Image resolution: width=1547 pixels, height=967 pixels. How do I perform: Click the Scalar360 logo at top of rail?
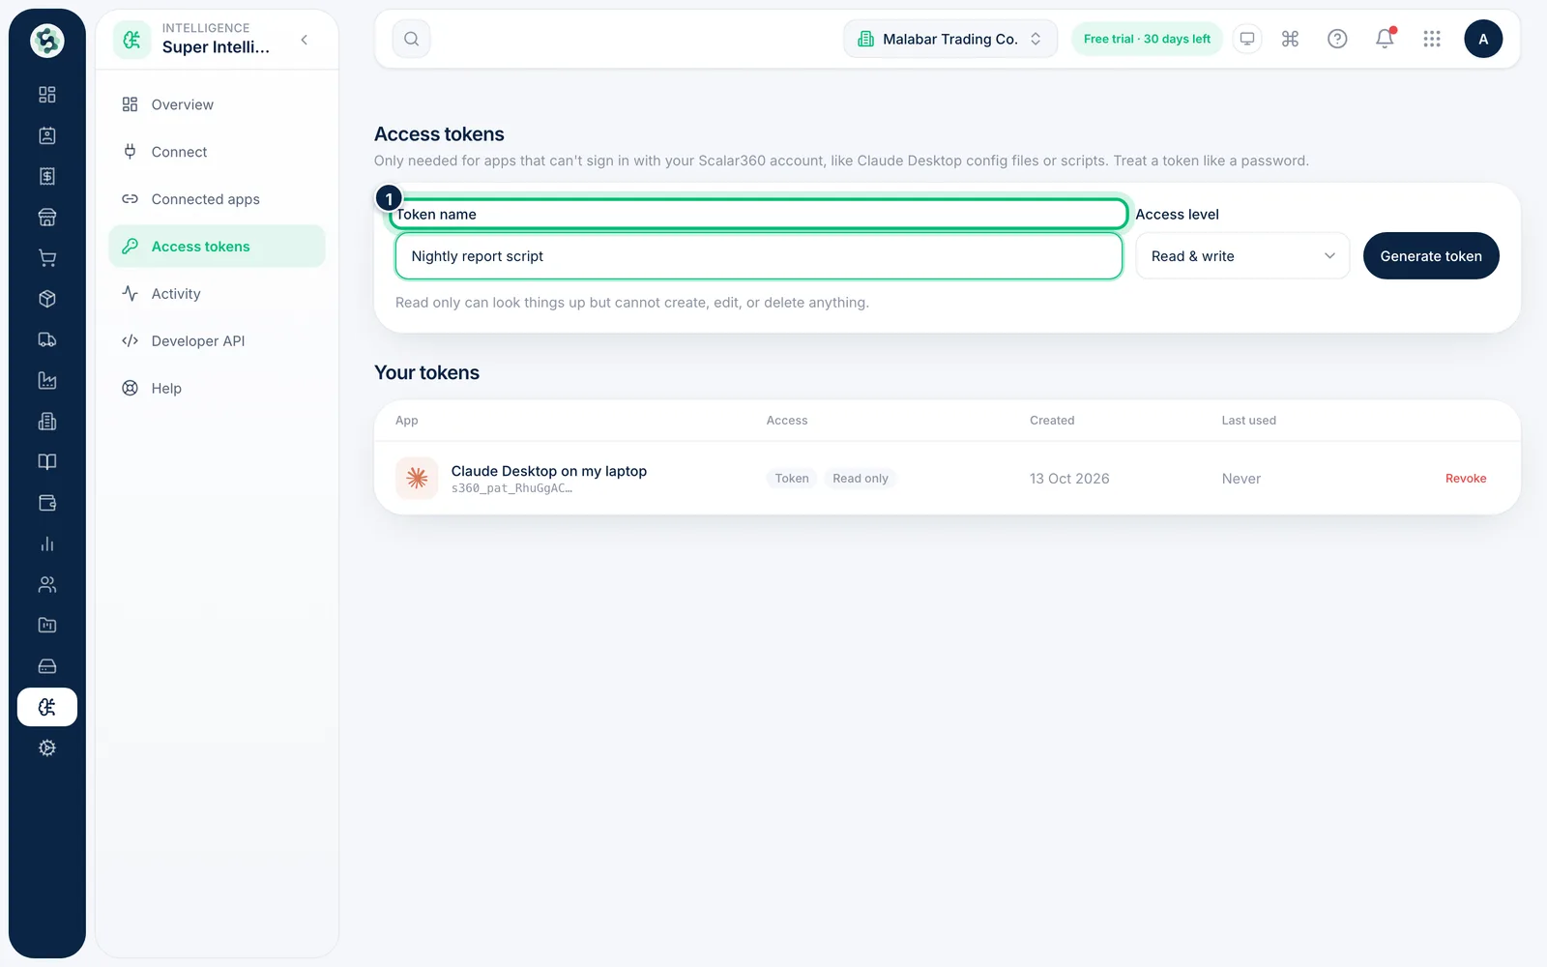pyautogui.click(x=46, y=41)
